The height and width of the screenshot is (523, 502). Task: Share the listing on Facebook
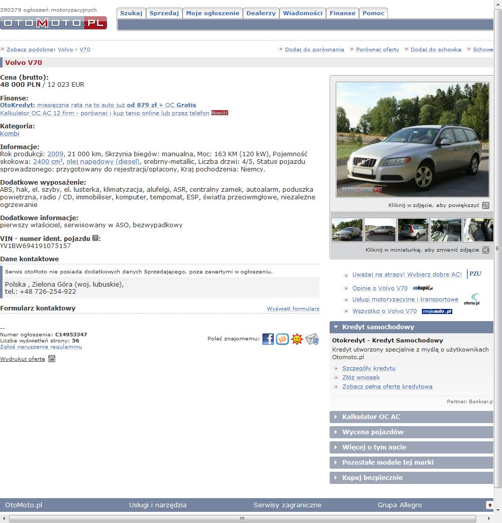coord(268,339)
